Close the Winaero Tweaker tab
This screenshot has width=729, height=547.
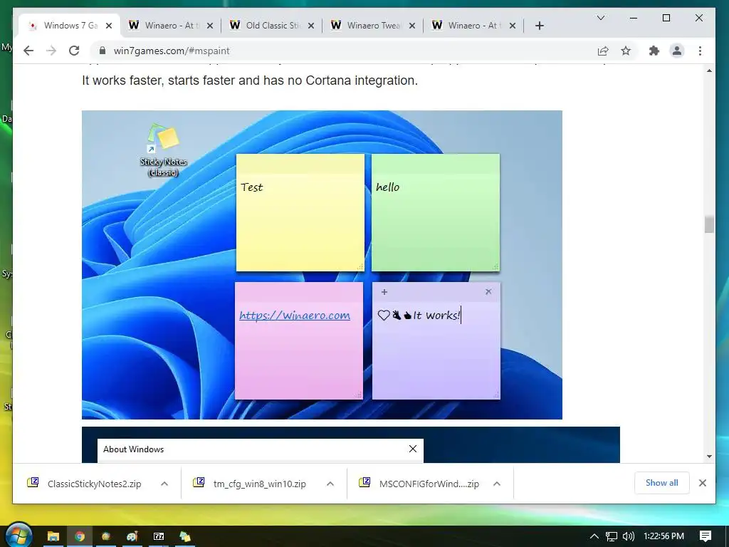(x=412, y=26)
